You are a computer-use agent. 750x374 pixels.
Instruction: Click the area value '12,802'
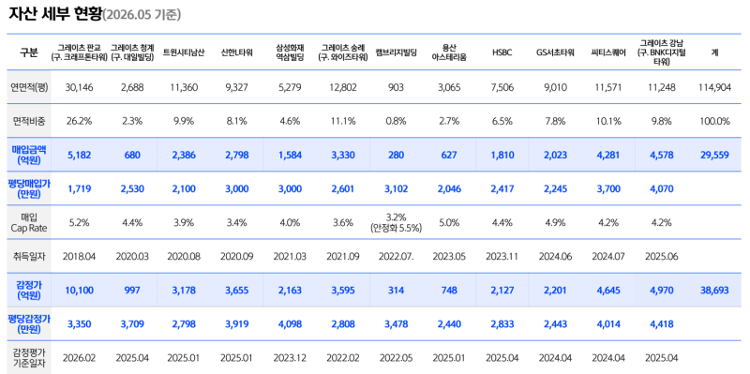343,87
